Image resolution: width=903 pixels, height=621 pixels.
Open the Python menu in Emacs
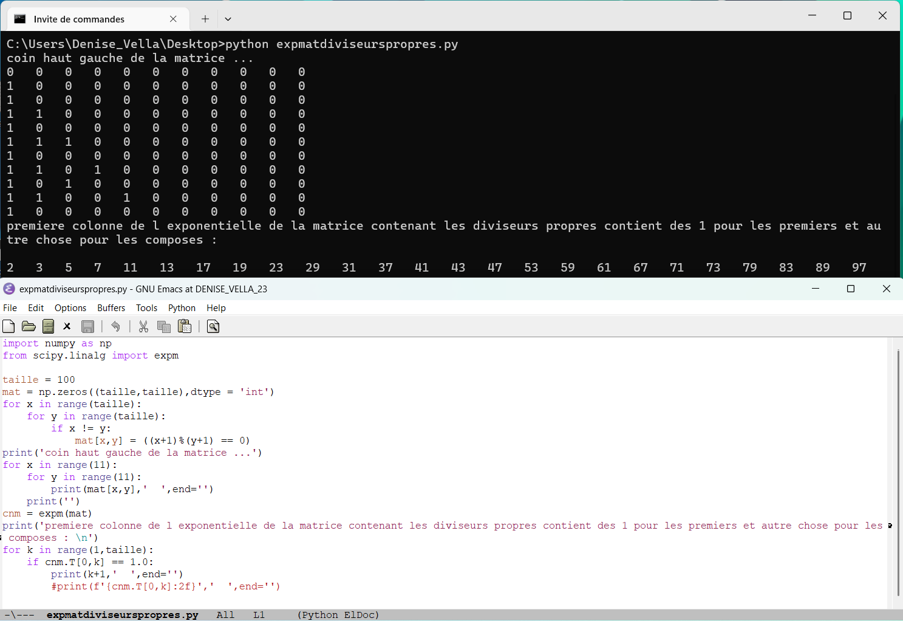(x=182, y=308)
